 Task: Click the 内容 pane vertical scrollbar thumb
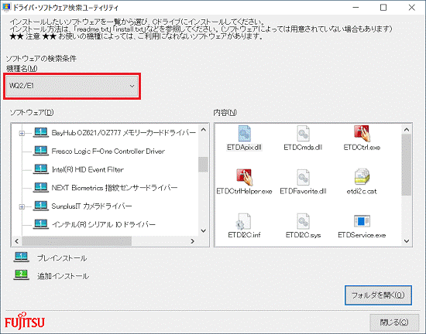pos(407,165)
